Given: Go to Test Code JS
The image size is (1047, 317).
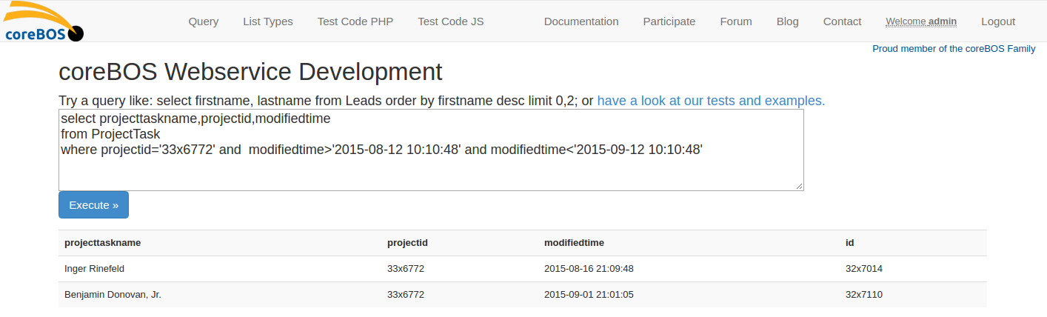Looking at the screenshot, I should pyautogui.click(x=451, y=21).
